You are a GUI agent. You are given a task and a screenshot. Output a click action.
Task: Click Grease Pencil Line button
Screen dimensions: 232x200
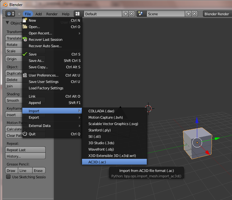tap(25, 170)
